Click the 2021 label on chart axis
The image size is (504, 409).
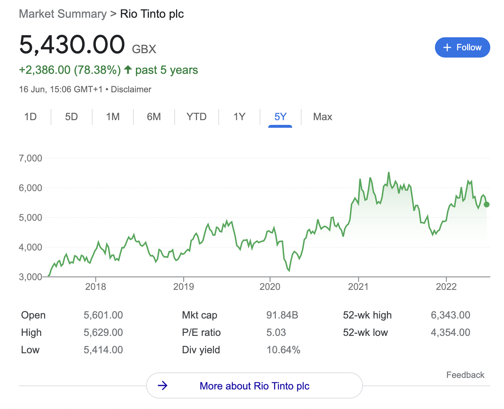tap(358, 287)
